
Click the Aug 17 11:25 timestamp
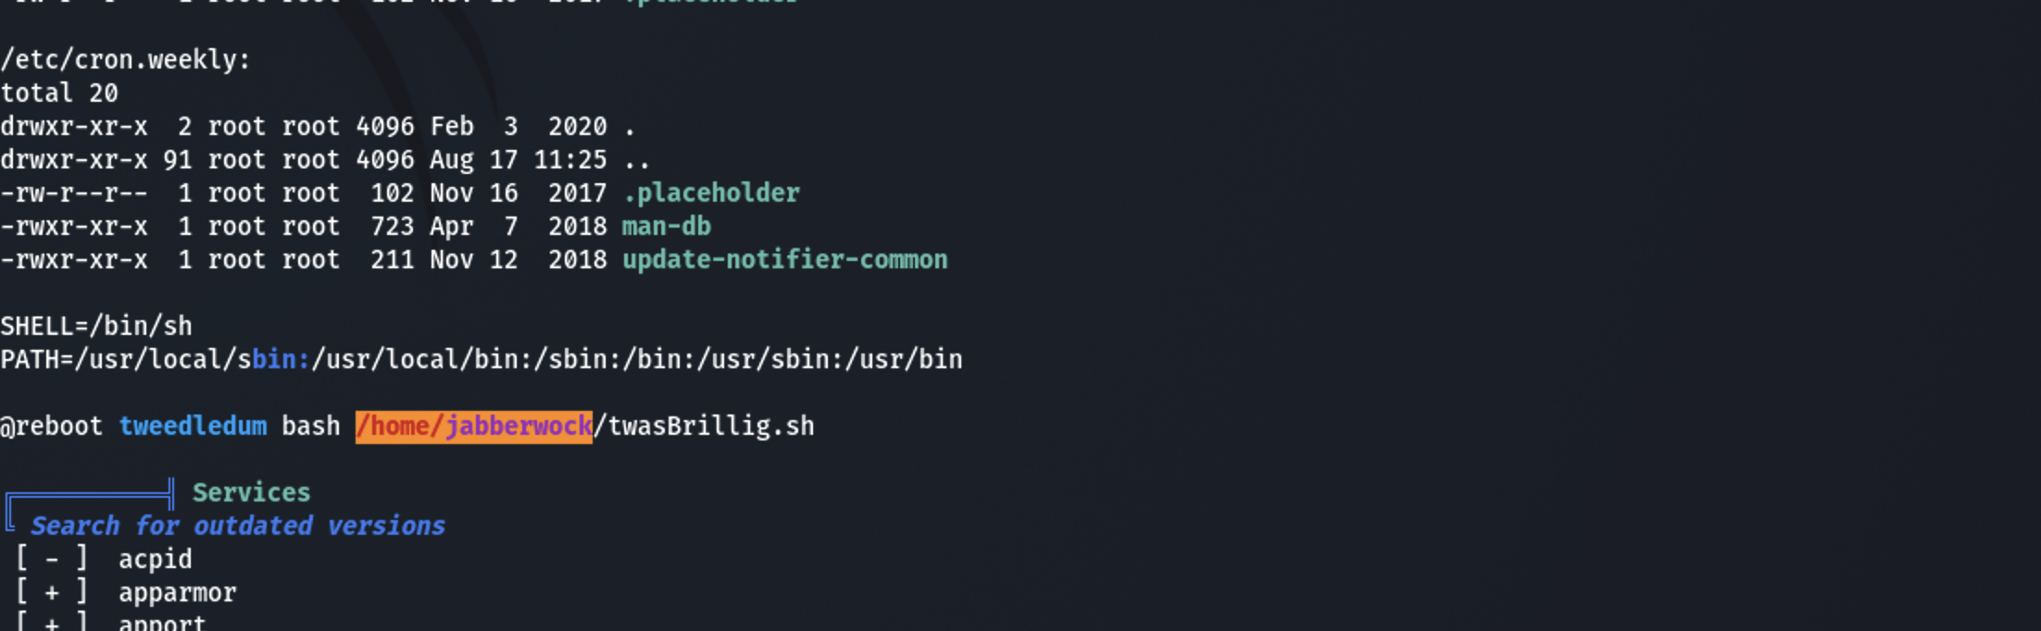518,160
